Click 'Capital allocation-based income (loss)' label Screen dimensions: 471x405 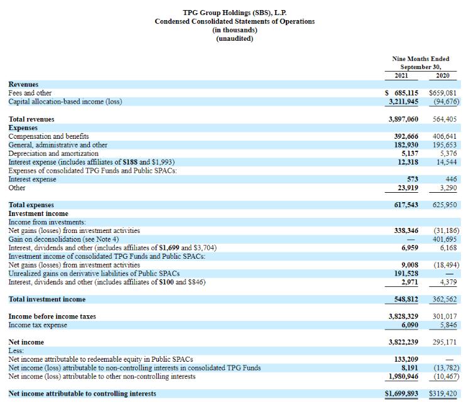(x=65, y=102)
